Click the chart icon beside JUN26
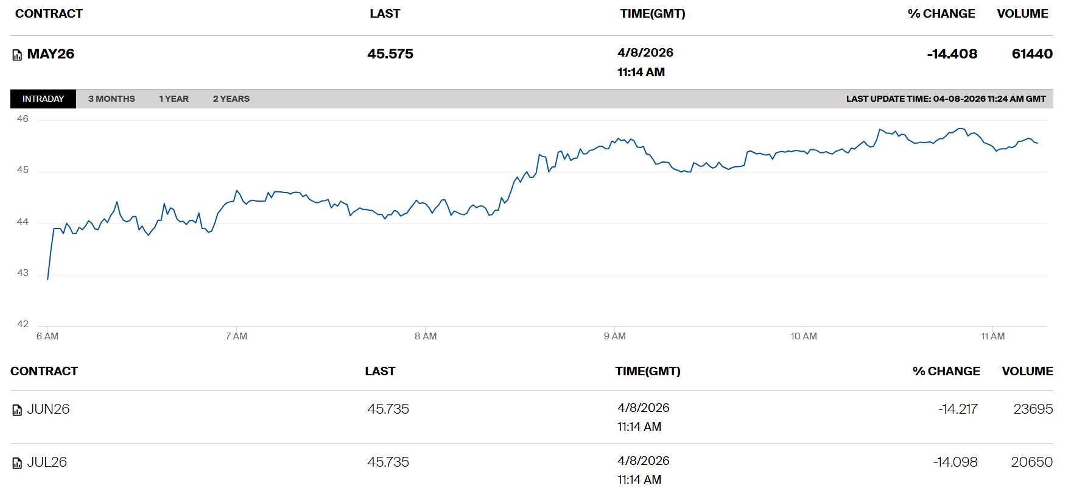This screenshot has height=488, width=1071. tap(17, 410)
